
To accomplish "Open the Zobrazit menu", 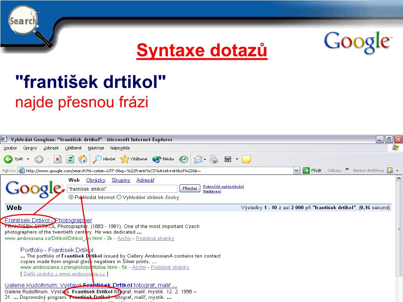I will [51, 148].
